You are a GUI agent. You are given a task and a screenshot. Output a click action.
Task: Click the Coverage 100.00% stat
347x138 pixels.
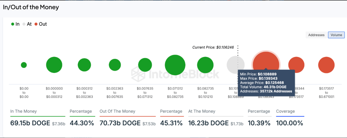[x=289, y=123]
